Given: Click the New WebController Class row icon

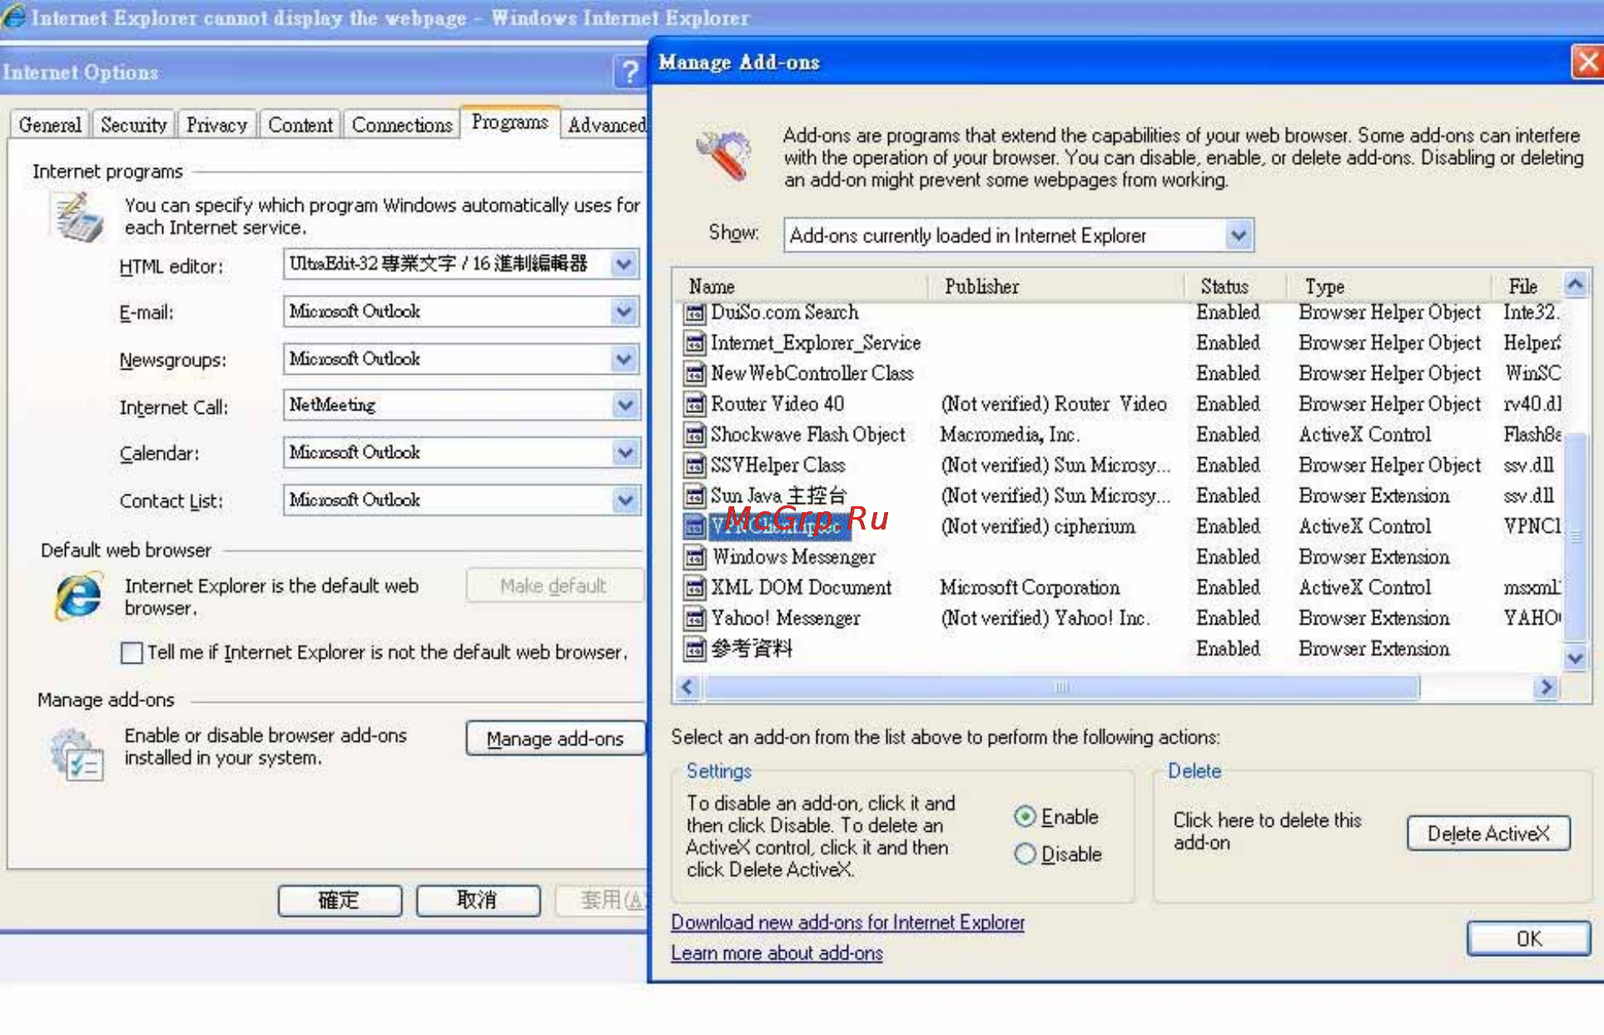Looking at the screenshot, I should point(694,374).
